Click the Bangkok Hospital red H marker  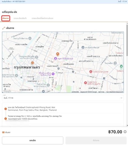coord(91,72)
